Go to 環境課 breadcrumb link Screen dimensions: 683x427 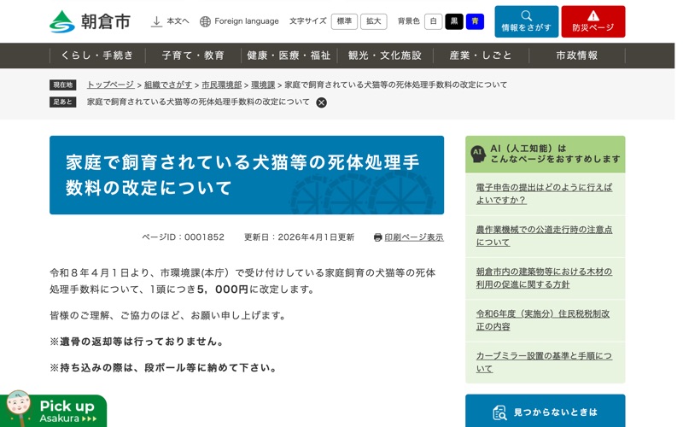(263, 85)
